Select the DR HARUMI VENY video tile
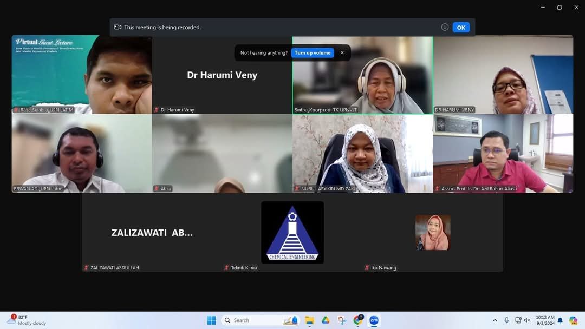 [503, 75]
